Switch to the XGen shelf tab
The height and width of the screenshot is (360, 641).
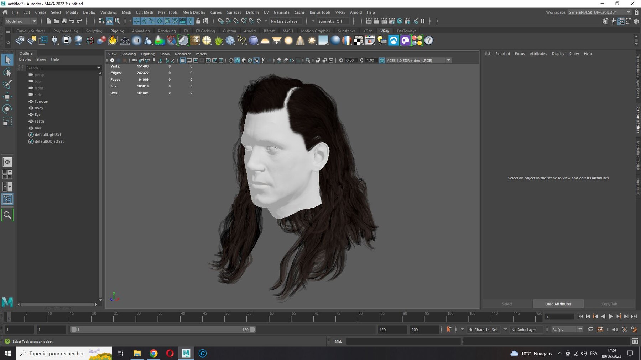coord(368,31)
